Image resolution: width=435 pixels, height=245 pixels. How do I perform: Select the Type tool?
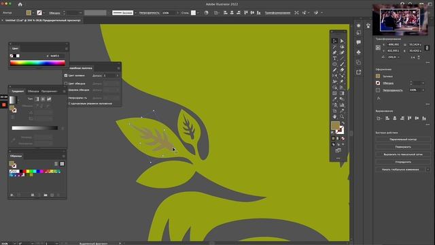(335, 59)
